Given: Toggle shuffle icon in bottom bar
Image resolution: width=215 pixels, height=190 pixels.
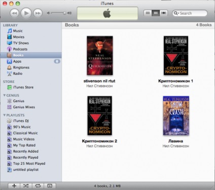Looking at the screenshot, I should coord(26,186).
